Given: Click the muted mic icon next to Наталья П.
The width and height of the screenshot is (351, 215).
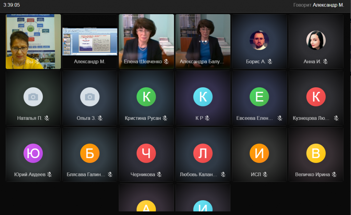Looking at the screenshot, I should pyautogui.click(x=47, y=118).
